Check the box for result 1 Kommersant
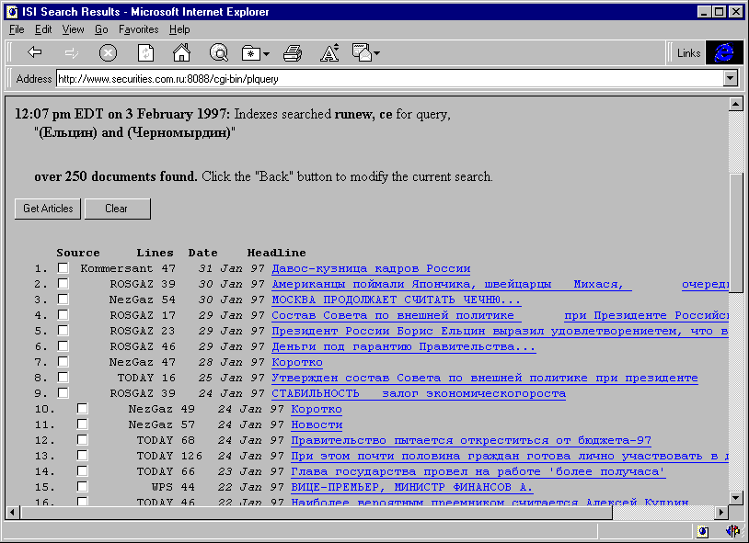The width and height of the screenshot is (749, 543). 63,268
